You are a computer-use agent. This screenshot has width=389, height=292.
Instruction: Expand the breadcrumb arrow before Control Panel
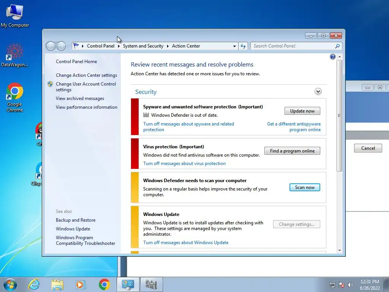[82, 46]
